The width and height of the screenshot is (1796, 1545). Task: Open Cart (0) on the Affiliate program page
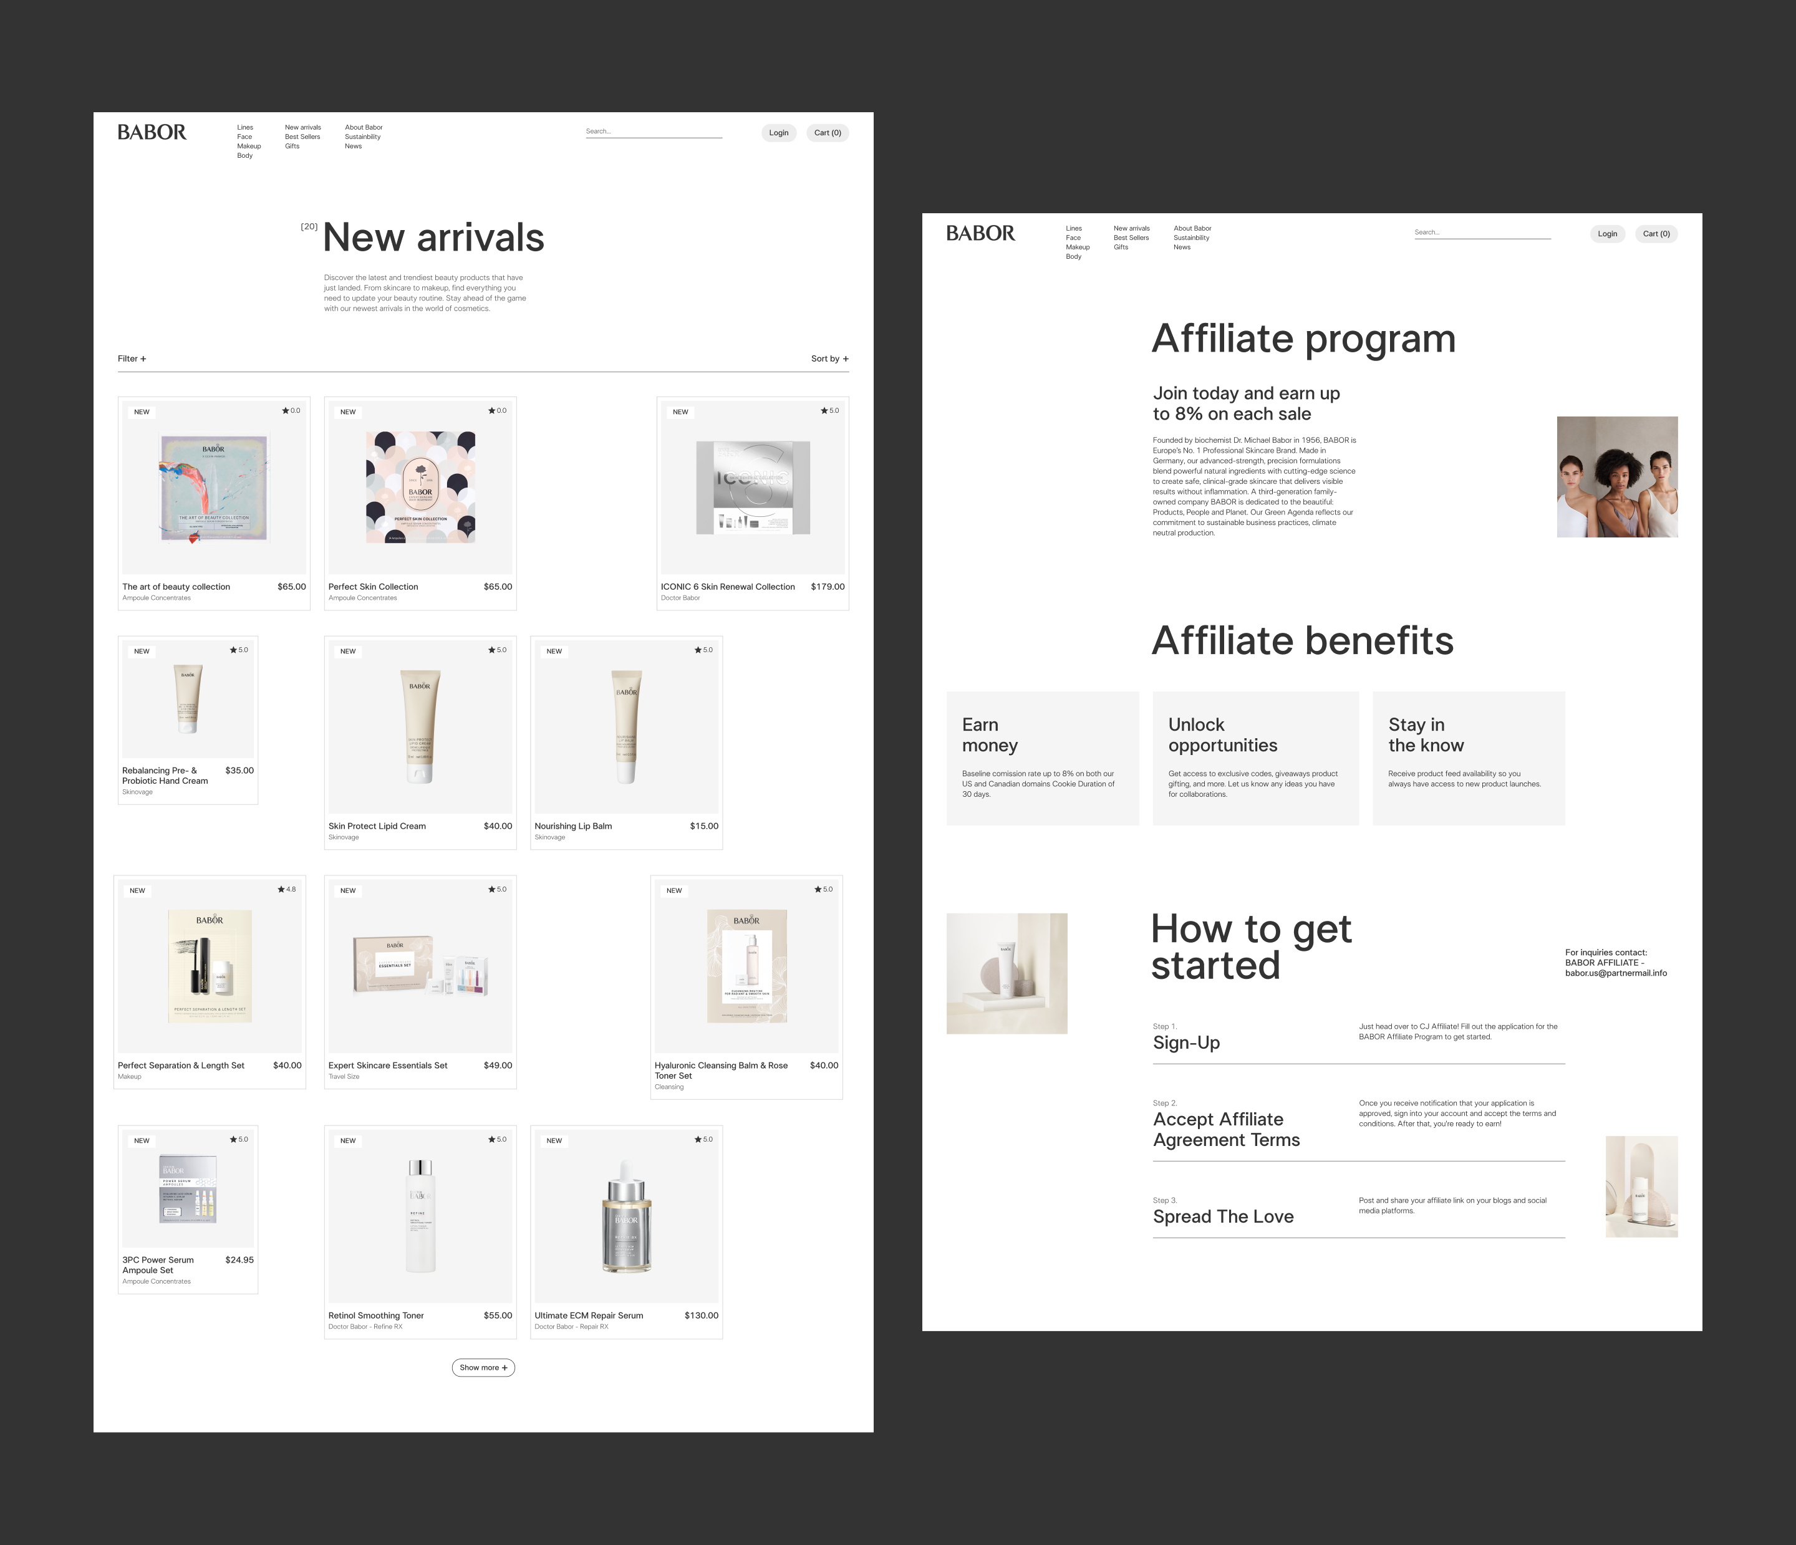1656,234
